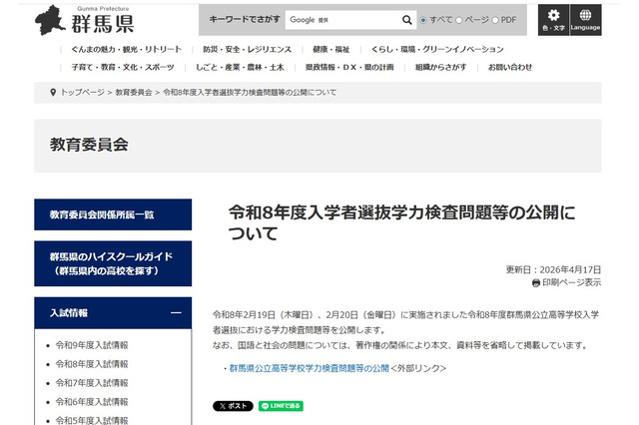Open くらし・環境・グリーンイノベーション menu
This screenshot has width=639, height=425.
[437, 49]
